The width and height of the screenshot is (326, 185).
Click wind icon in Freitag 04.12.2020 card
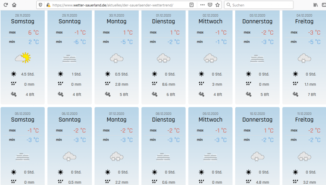pos(295,94)
